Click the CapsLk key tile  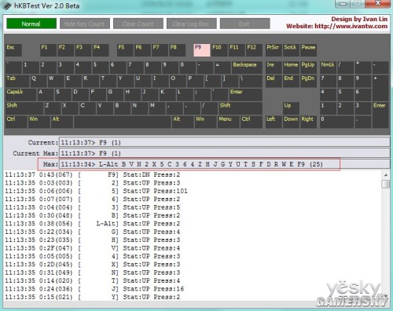(20, 94)
